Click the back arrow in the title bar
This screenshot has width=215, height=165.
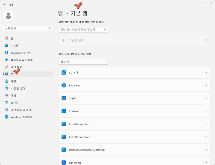4,5
